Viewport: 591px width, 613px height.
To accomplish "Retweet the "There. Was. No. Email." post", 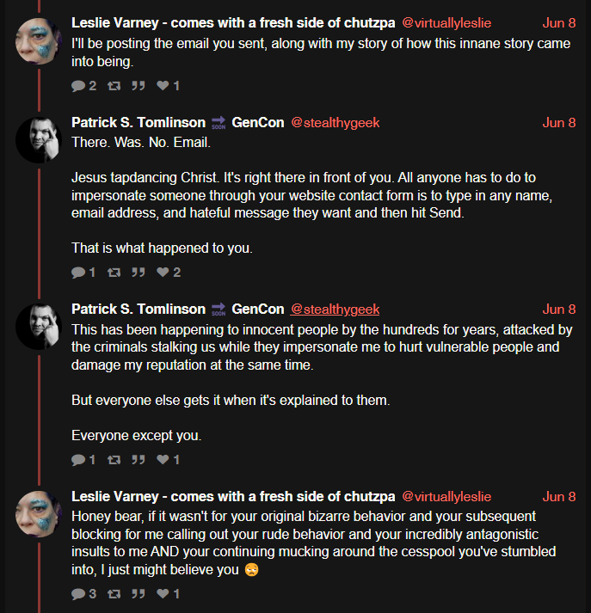I will tap(114, 272).
